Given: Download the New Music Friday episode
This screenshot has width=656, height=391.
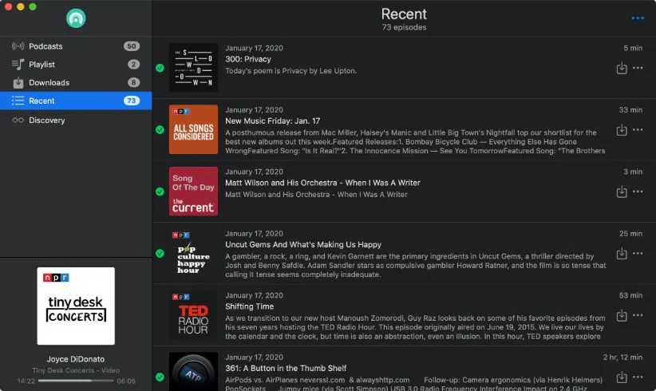Looking at the screenshot, I should tap(622, 130).
